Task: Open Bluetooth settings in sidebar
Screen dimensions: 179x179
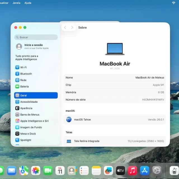Action: [36, 74]
